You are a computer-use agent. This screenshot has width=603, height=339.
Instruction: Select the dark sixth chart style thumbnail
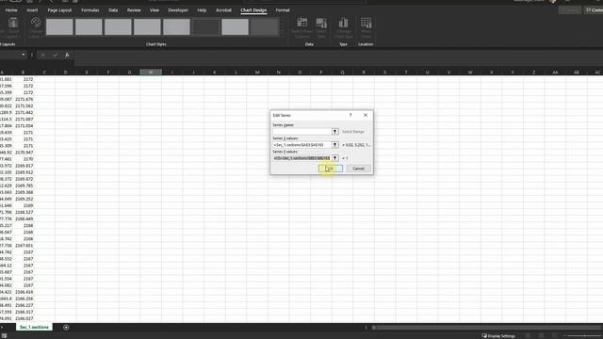pos(205,27)
